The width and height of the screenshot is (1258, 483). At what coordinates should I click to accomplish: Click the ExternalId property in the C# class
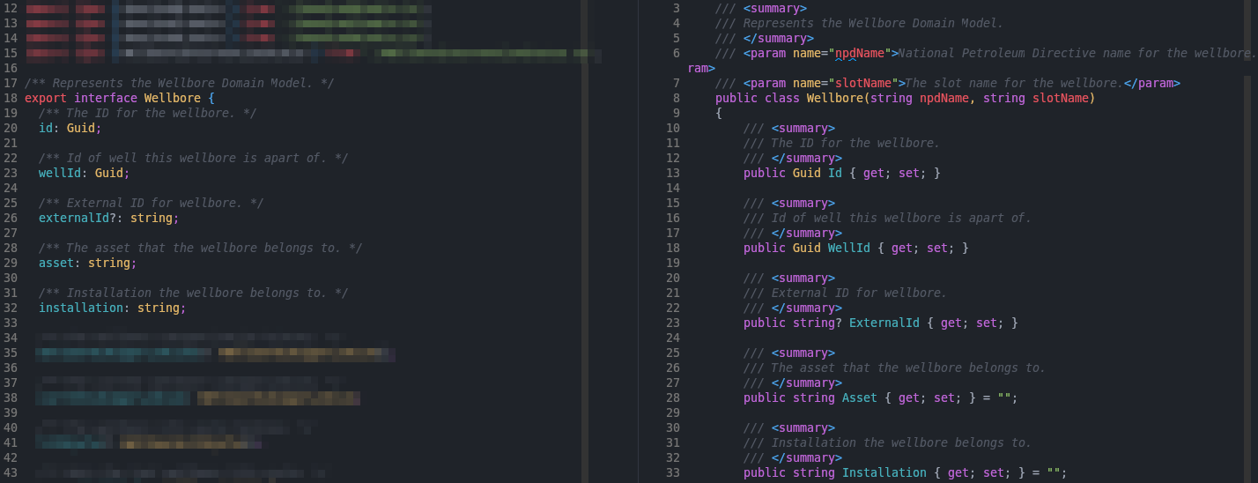(x=884, y=323)
